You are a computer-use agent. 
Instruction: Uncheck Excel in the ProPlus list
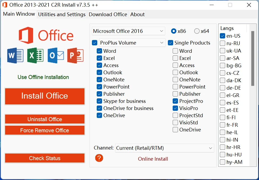coord(99,58)
